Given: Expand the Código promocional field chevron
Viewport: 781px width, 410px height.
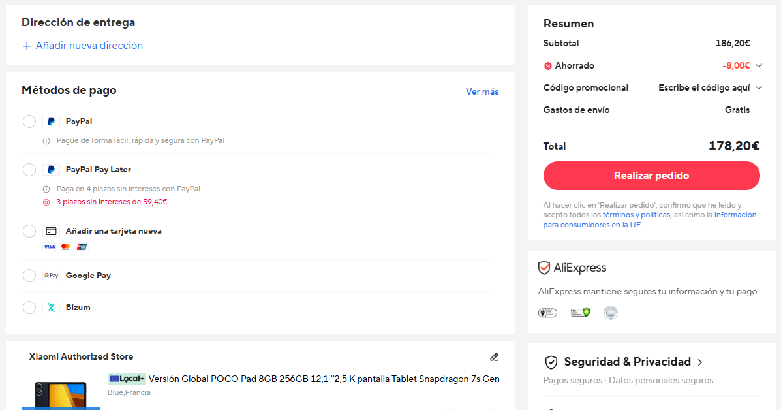Looking at the screenshot, I should click(758, 88).
